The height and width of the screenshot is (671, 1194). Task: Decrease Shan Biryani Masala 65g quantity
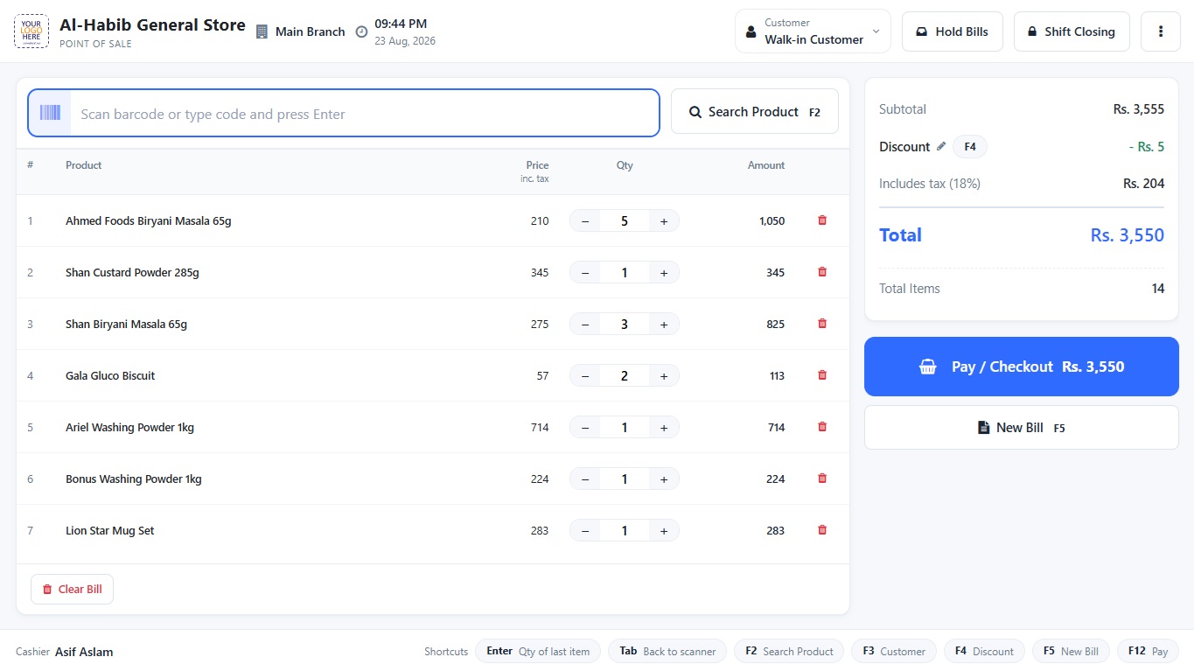(585, 325)
